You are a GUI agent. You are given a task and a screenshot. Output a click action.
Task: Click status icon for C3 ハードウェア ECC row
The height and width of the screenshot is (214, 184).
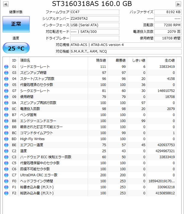tap(6, 157)
